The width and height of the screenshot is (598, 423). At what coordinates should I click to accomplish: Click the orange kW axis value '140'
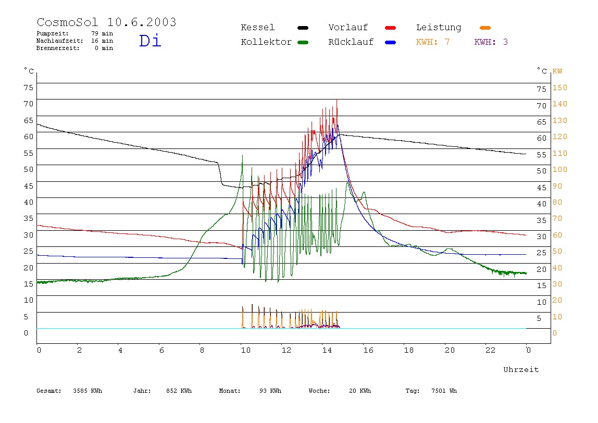pos(560,104)
